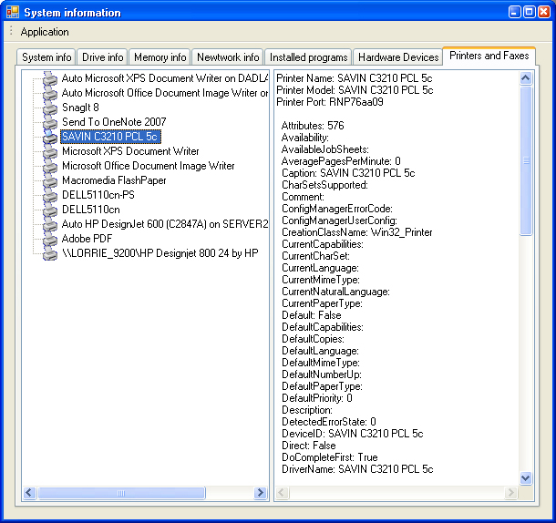This screenshot has width=556, height=523.
Task: Select Adobe PDF printer
Action: click(x=88, y=239)
